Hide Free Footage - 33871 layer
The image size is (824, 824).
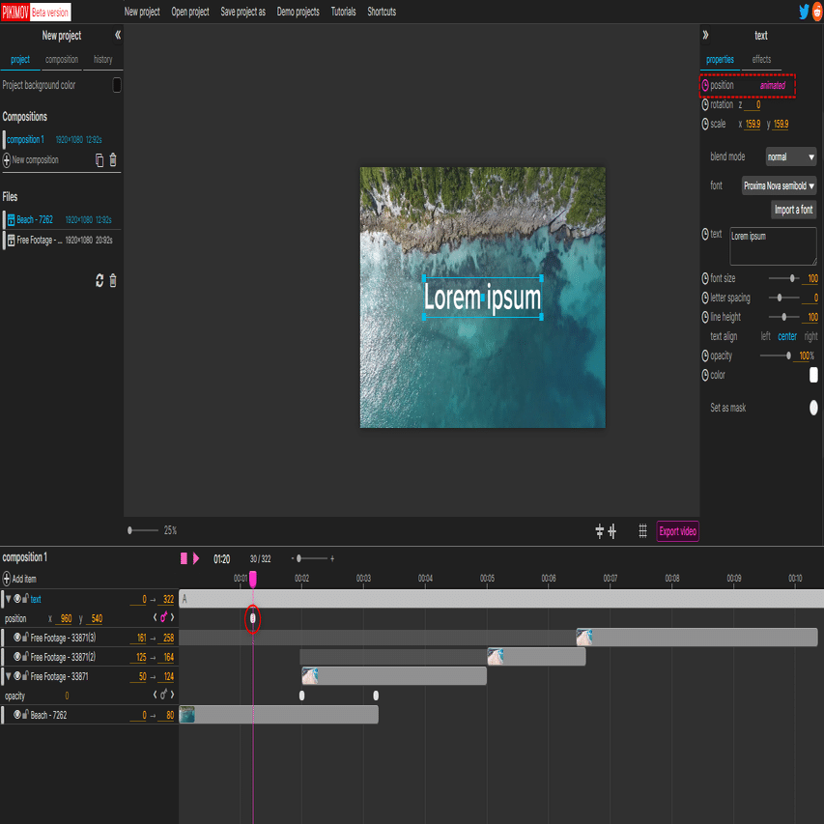click(x=17, y=676)
